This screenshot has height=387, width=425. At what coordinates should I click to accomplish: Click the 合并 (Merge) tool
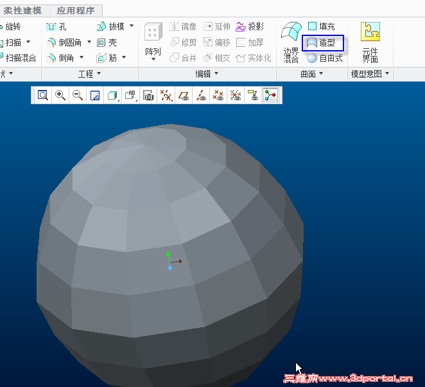click(x=183, y=58)
